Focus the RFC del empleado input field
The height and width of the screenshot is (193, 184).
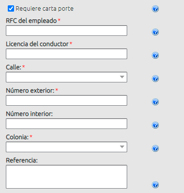click(67, 31)
